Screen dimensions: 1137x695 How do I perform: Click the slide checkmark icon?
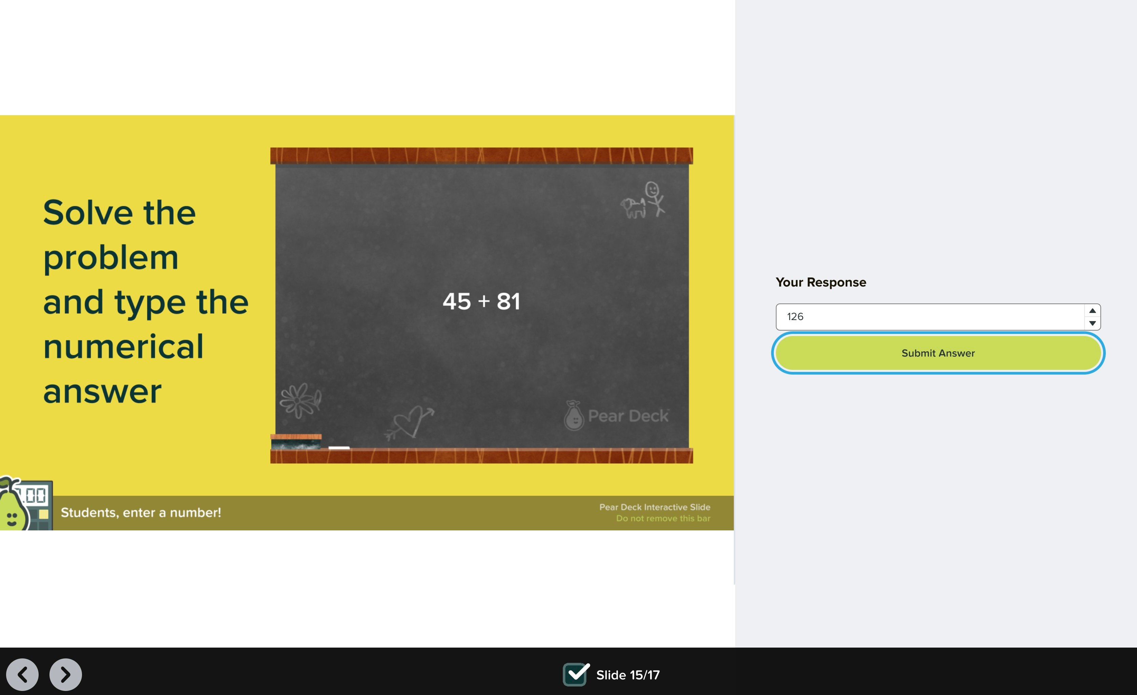click(x=576, y=674)
